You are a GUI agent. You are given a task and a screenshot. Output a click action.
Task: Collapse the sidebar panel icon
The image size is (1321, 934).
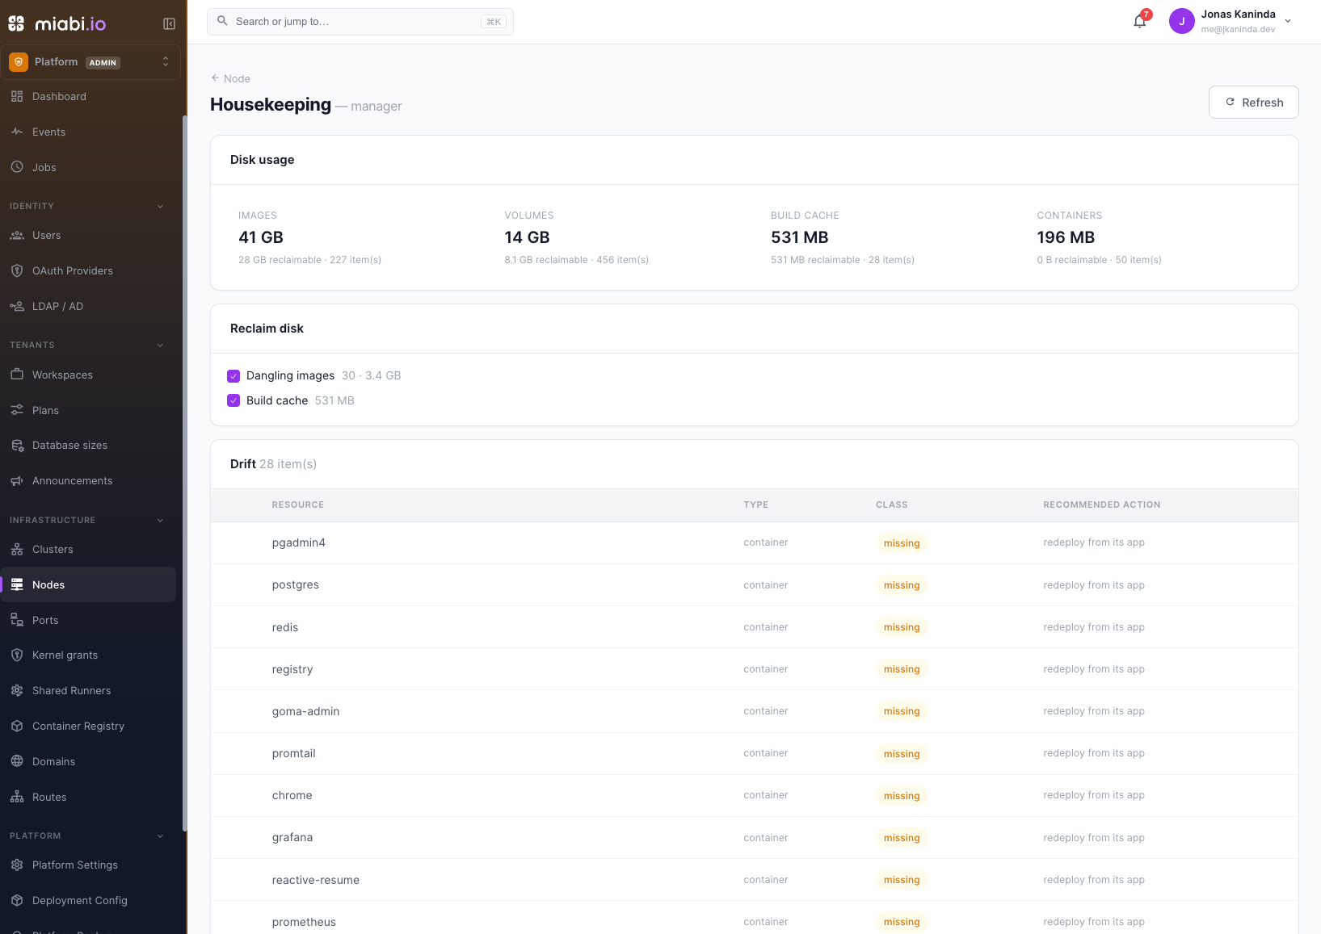[169, 24]
